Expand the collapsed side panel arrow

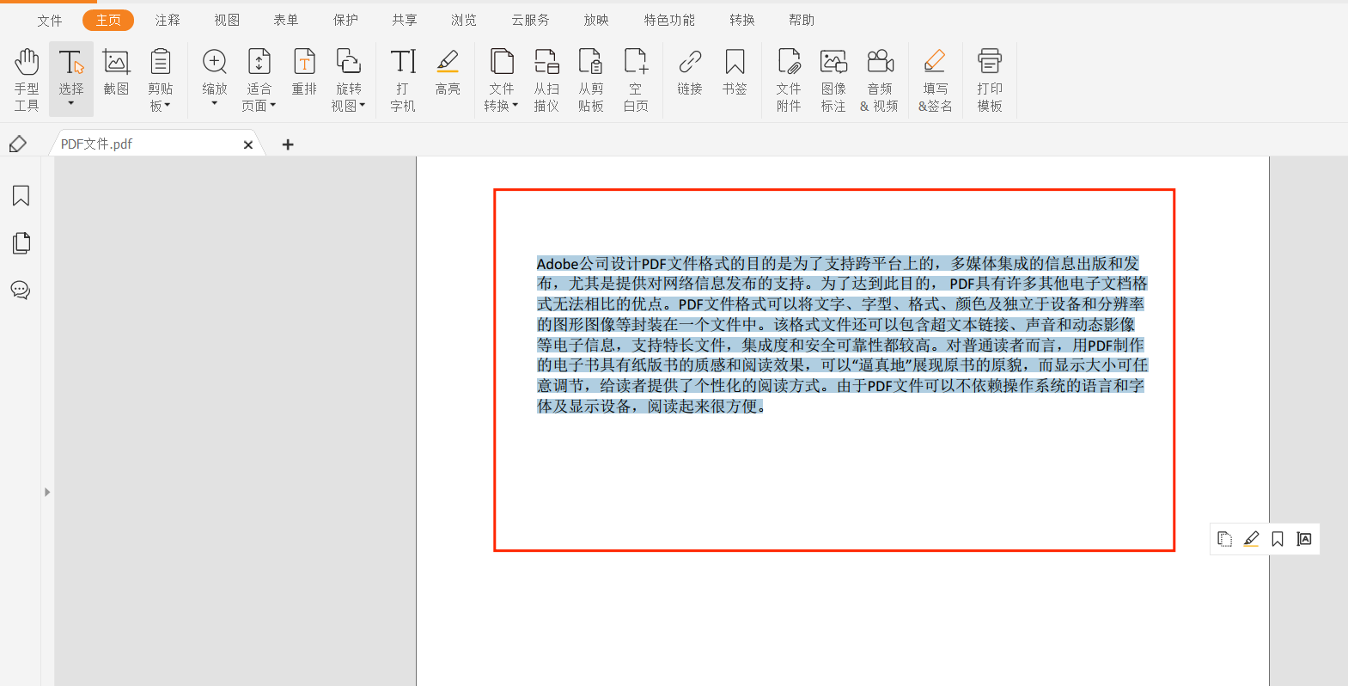(47, 492)
